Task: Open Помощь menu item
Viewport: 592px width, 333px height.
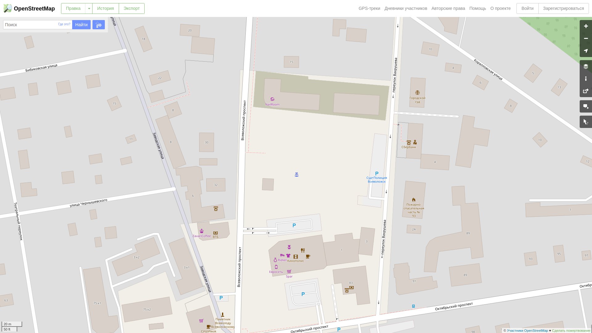Action: pos(478,9)
